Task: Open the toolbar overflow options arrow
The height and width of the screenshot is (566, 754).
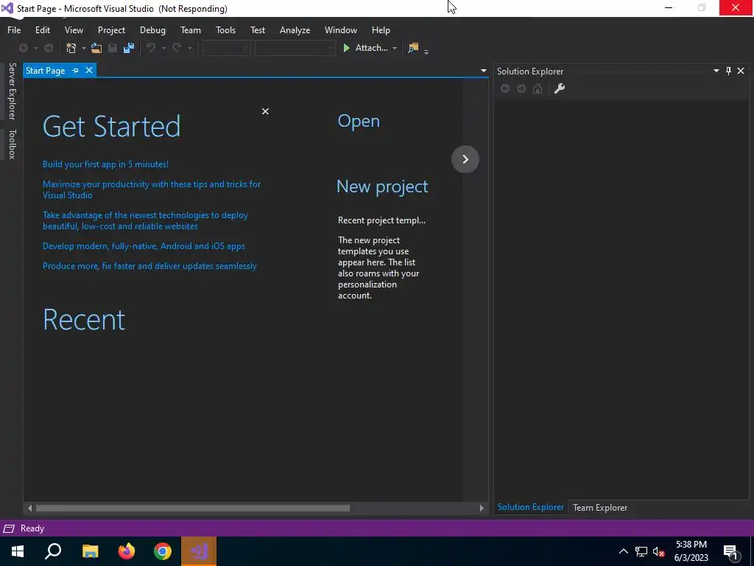Action: coord(426,52)
